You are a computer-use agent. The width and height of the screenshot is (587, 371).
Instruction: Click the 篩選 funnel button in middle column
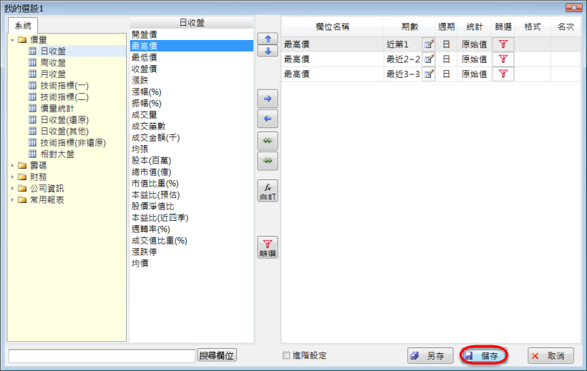267,247
